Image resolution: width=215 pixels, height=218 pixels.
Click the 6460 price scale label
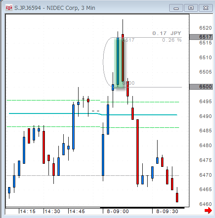pos(206,204)
